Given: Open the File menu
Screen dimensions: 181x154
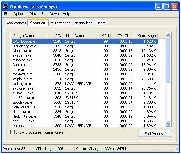Looking at the screenshot, I should 7,14.
